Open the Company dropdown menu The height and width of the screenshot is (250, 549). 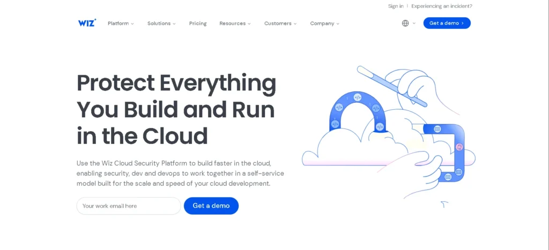[x=324, y=24]
